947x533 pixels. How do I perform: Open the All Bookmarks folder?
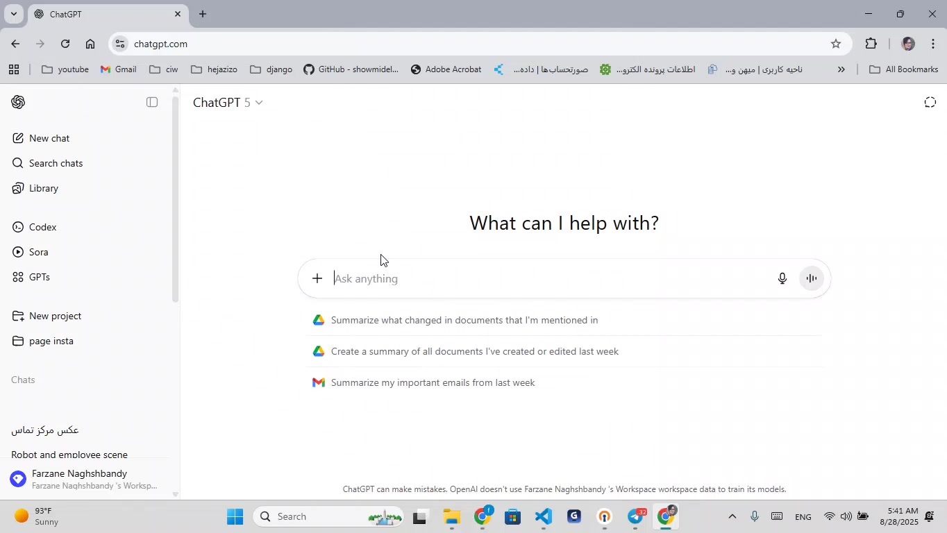click(903, 69)
